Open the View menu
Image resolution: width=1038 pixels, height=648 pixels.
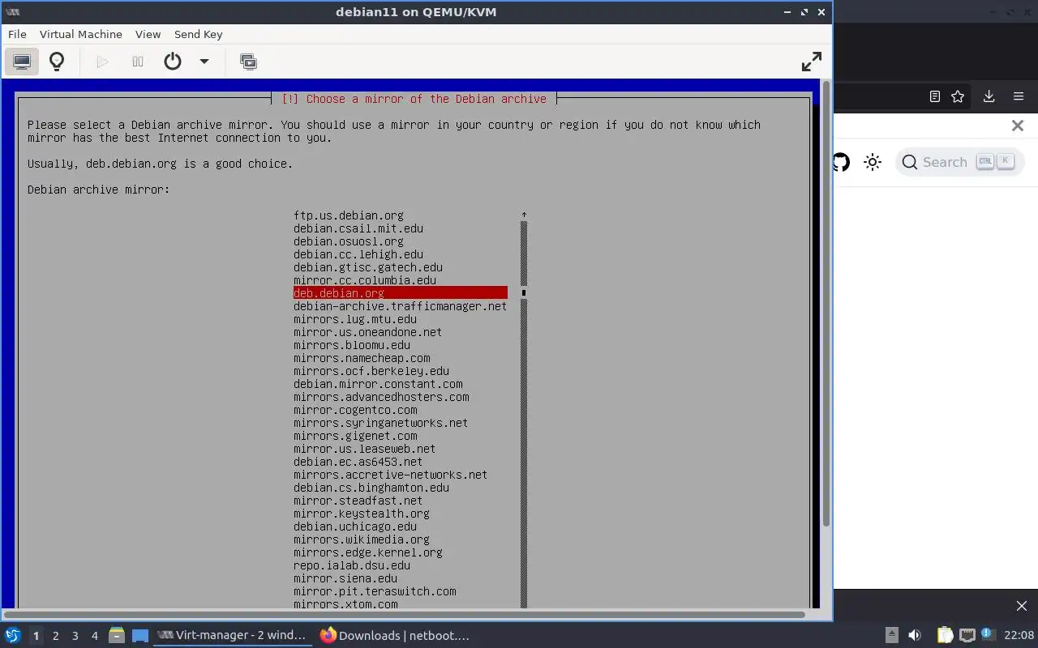tap(148, 34)
